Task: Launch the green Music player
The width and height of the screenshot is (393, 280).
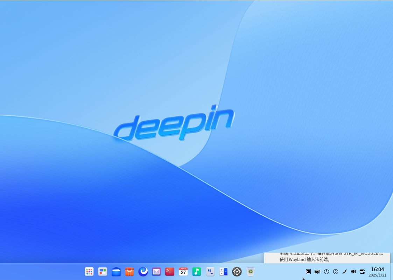Action: coord(197,272)
